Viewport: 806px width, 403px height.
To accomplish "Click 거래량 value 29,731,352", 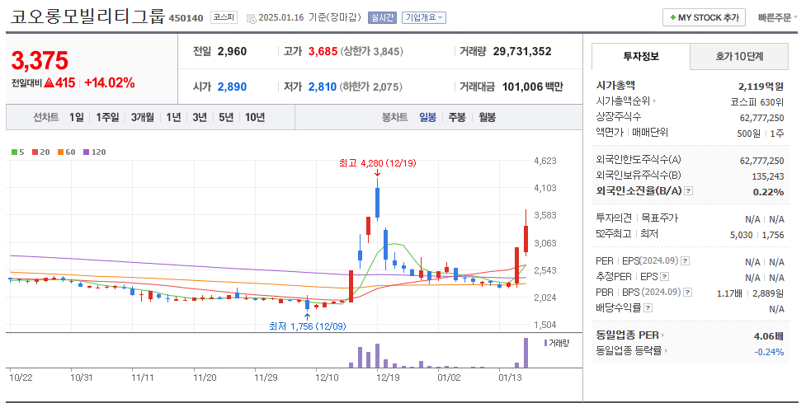I will click(x=522, y=51).
